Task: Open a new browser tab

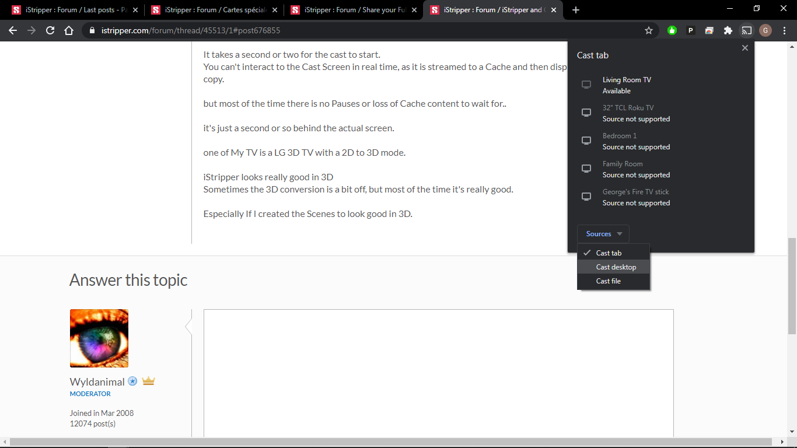Action: pyautogui.click(x=576, y=10)
